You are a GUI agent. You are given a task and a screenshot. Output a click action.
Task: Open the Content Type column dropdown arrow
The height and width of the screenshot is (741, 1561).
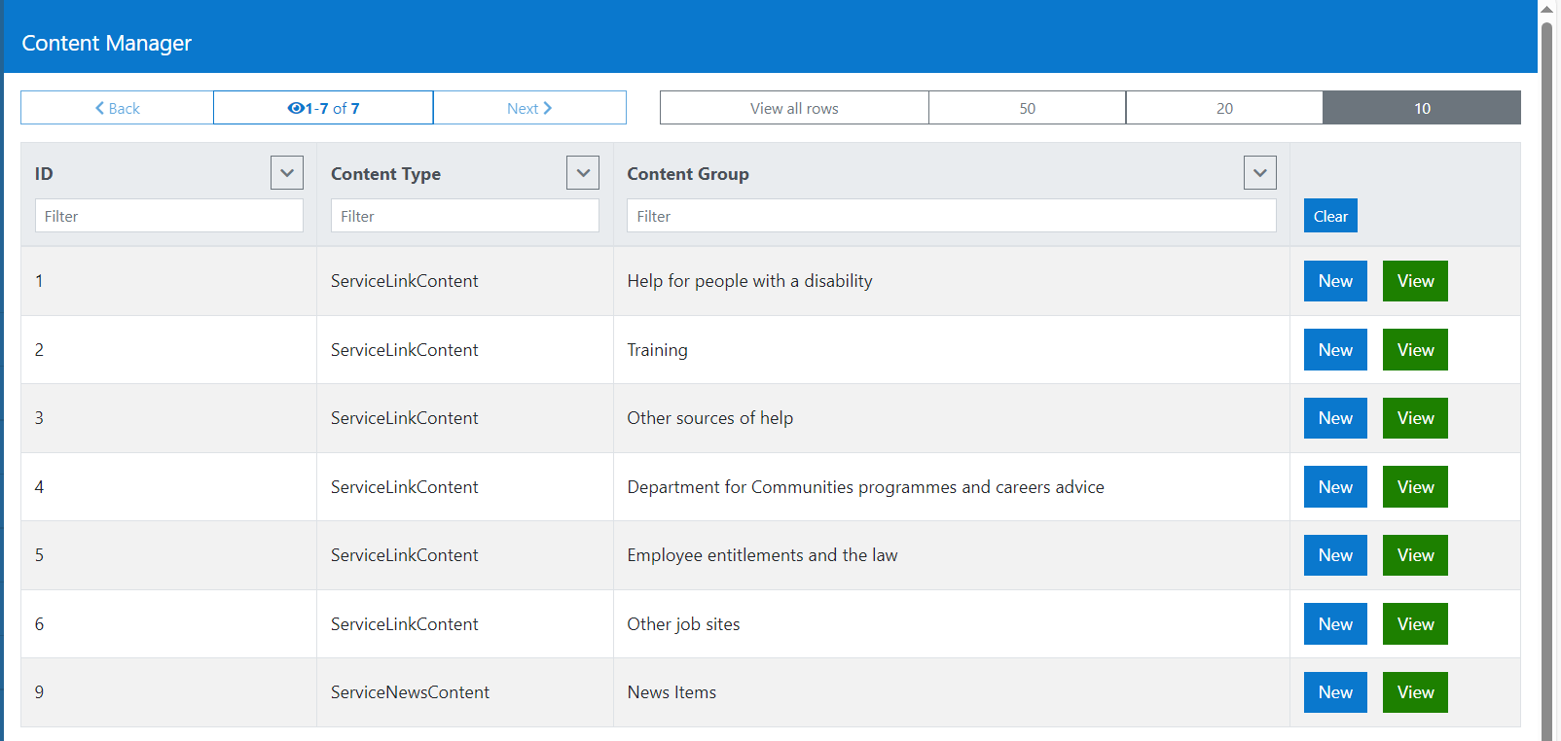[583, 173]
